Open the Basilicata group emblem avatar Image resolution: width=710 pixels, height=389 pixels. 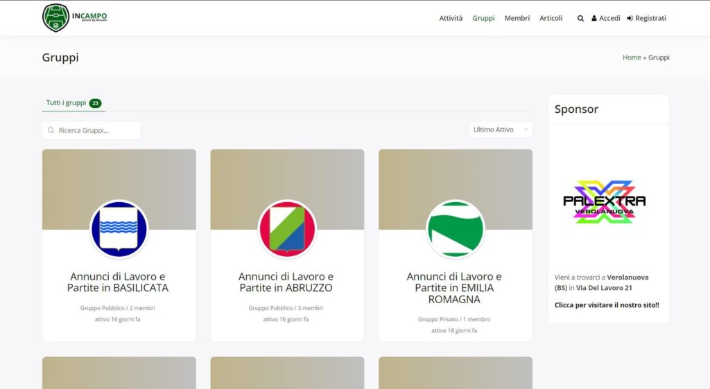[119, 229]
